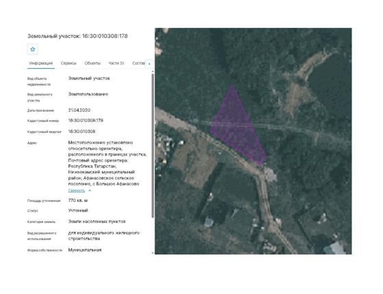Image resolution: width=383 pixels, height=294 pixels.
Task: Select the Объекты tab
Action: coord(92,63)
